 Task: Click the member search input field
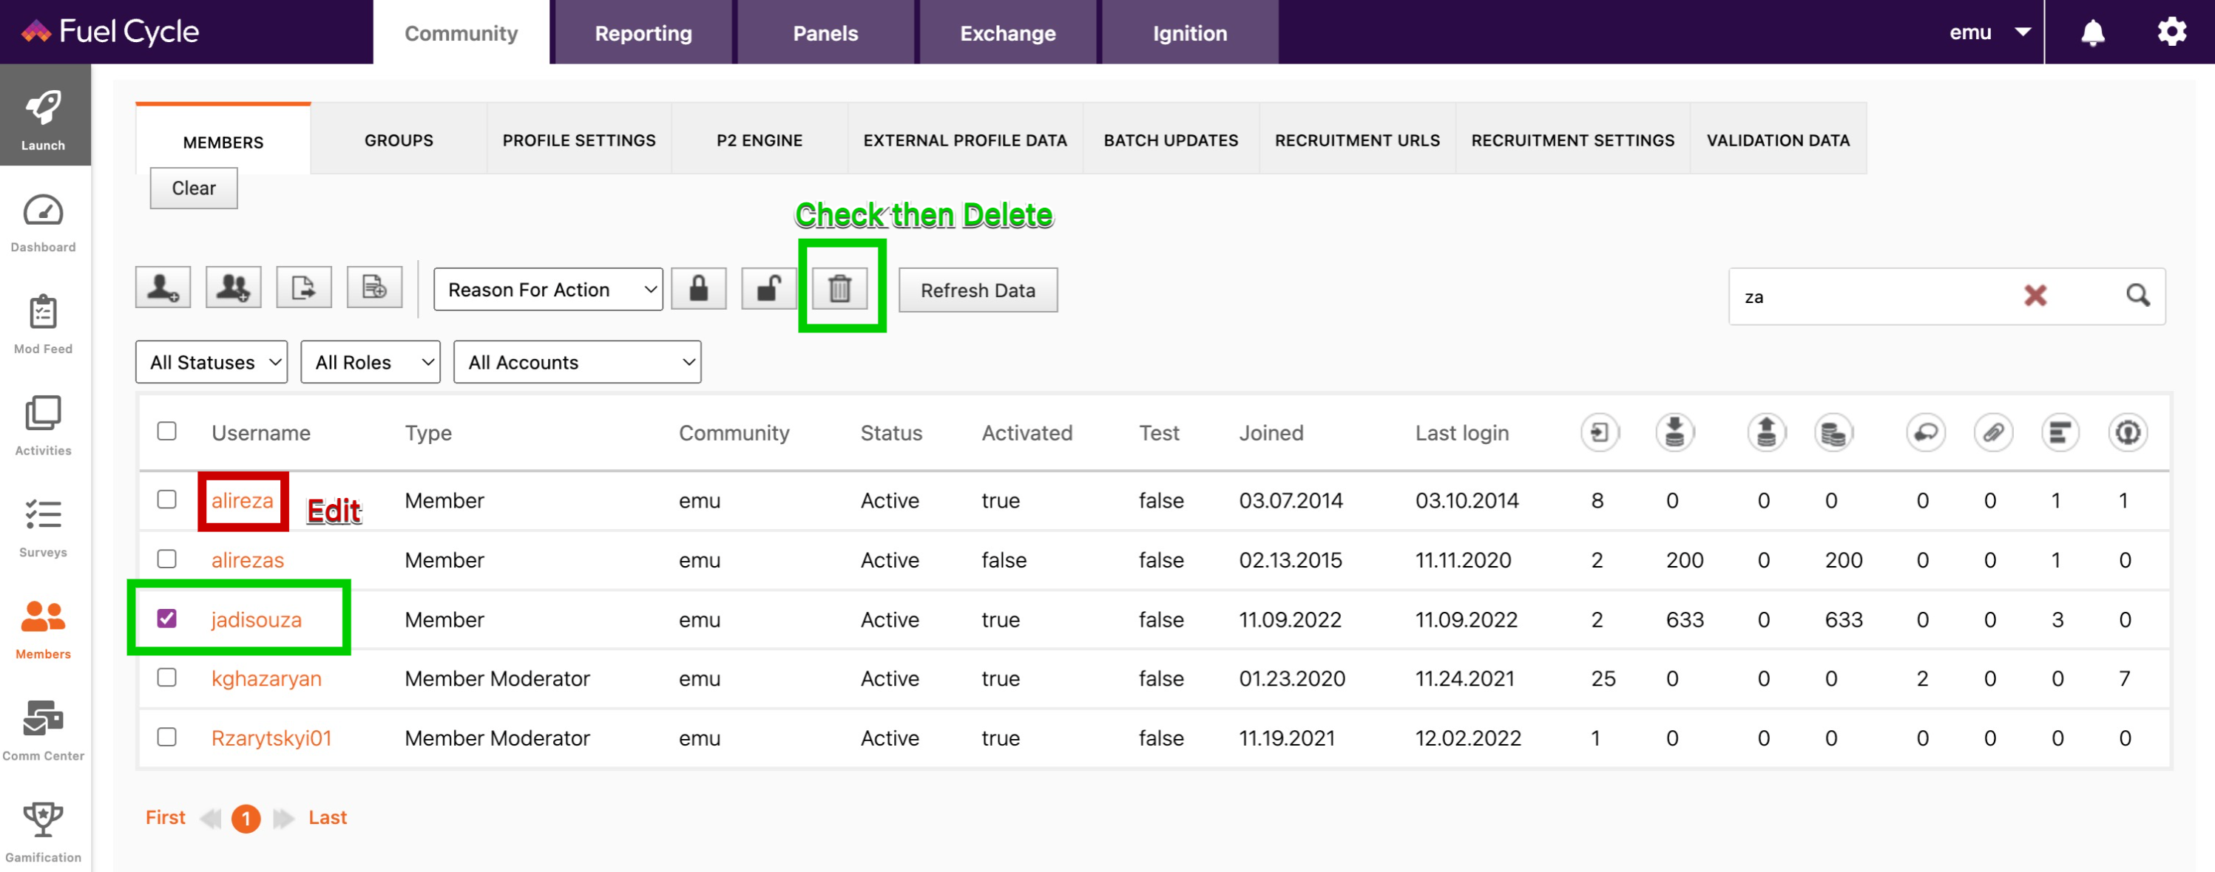1866,297
